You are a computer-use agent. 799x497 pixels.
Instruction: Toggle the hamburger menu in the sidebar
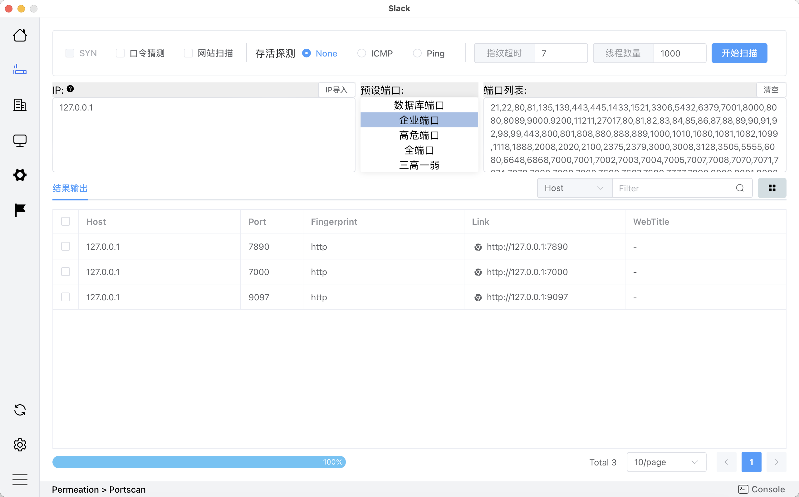click(20, 479)
